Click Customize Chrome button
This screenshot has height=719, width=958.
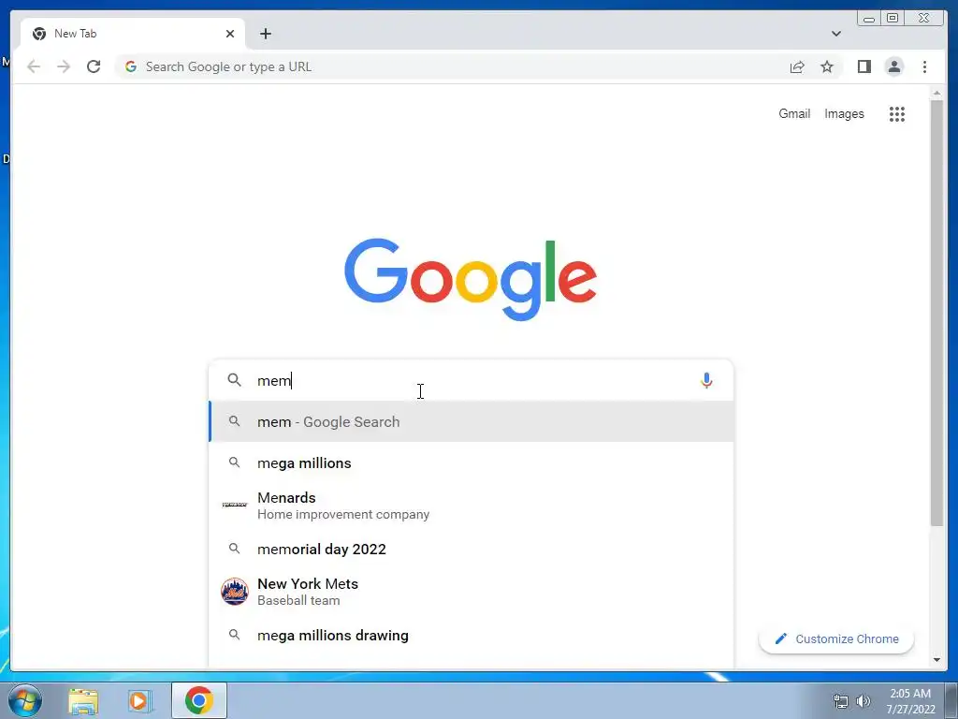835,638
